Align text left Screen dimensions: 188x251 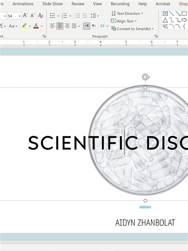[53, 26]
